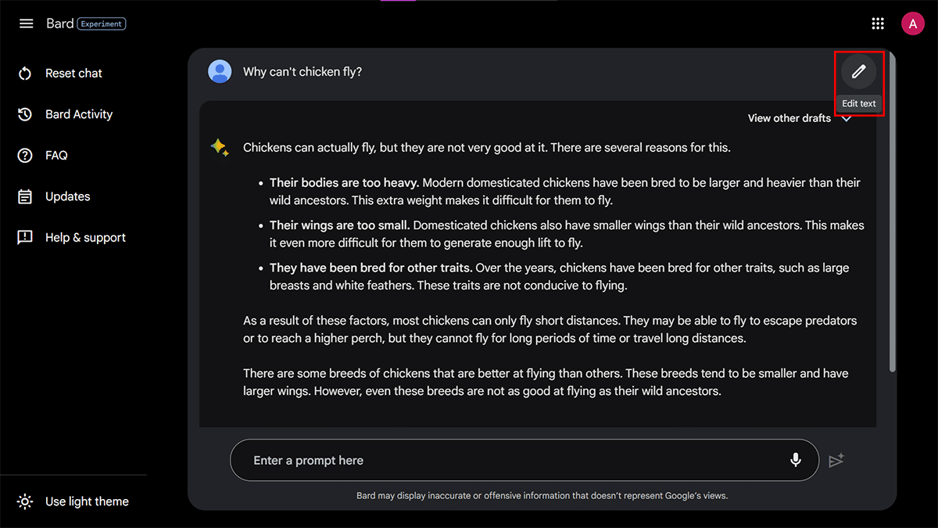Open the hamburger main menu
This screenshot has width=938, height=528.
[26, 23]
